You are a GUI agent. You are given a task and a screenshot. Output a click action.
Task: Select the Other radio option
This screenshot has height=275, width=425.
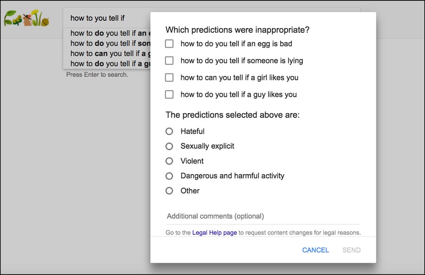tap(169, 191)
